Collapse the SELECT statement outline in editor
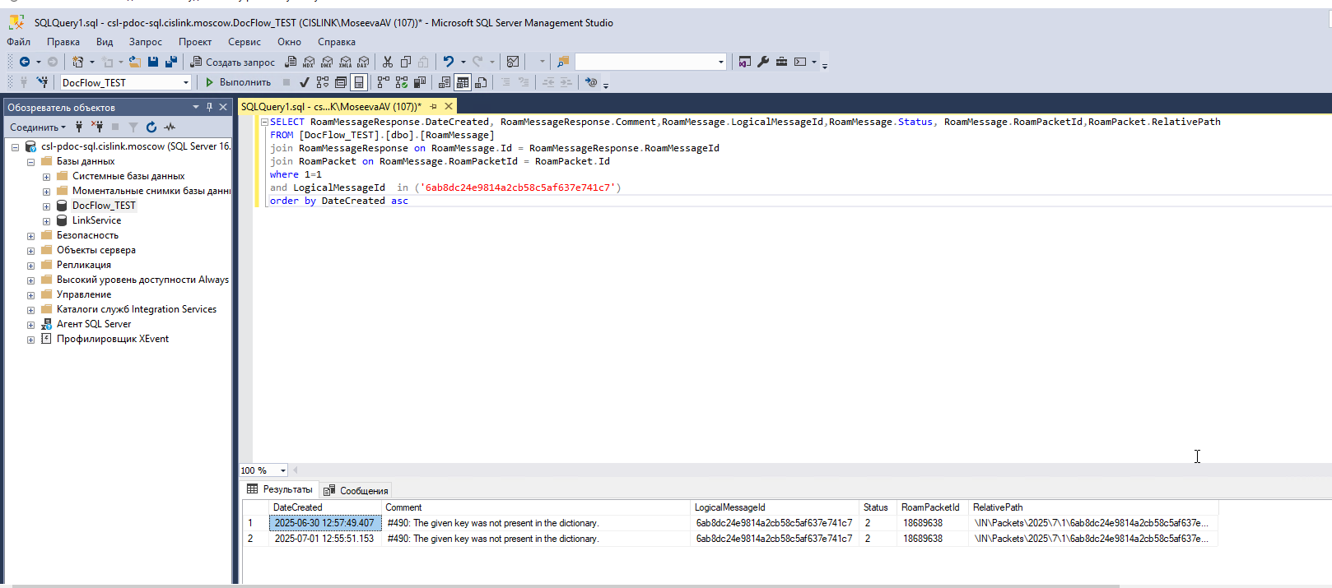 point(264,122)
